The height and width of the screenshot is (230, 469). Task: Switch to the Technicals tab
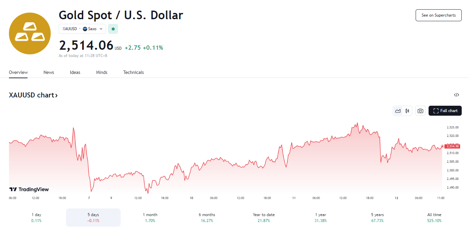(x=134, y=72)
